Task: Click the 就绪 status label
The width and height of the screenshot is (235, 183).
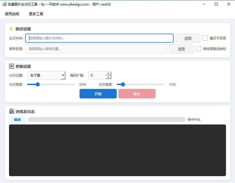Action: point(17,119)
